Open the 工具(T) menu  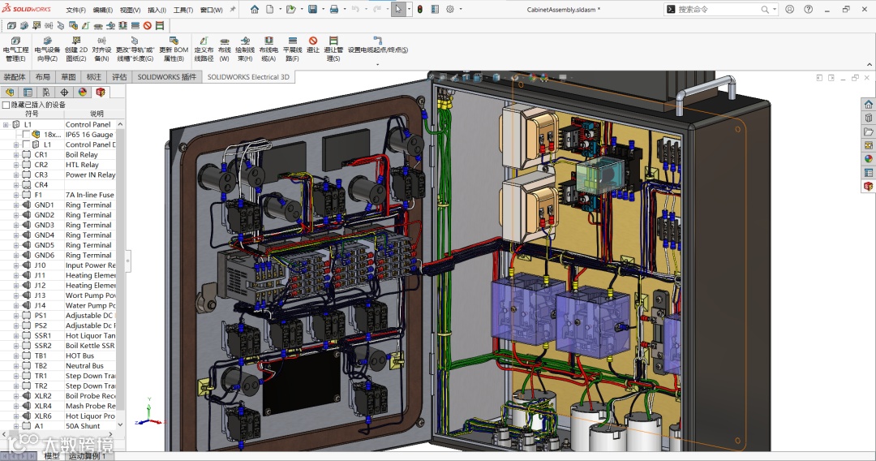coord(182,10)
